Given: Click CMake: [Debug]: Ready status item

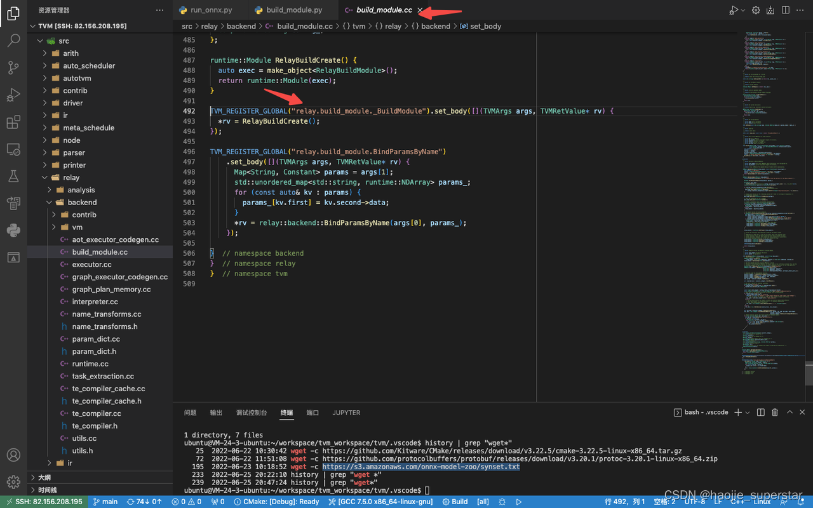Looking at the screenshot, I should 277,502.
